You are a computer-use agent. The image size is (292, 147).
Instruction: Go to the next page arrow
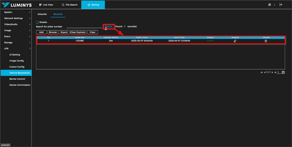coord(272,72)
